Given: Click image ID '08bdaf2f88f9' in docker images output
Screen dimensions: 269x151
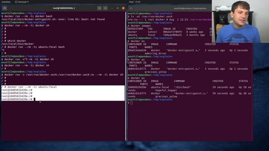Looking at the screenshot, I should [x=172, y=32].
